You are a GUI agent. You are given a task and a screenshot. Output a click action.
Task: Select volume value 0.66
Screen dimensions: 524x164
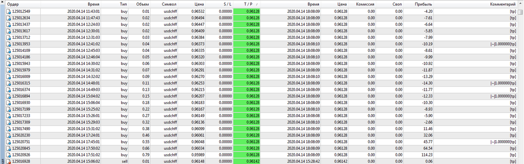coord(145,148)
